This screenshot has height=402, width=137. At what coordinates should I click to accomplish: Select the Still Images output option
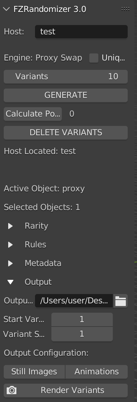coord(34,371)
